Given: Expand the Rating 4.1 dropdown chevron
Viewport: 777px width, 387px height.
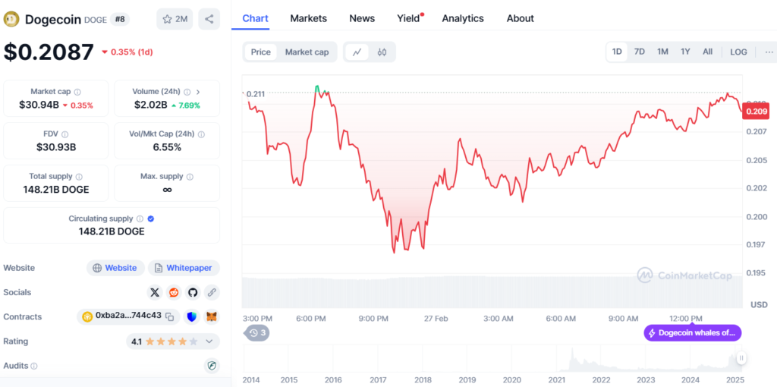Looking at the screenshot, I should [209, 341].
